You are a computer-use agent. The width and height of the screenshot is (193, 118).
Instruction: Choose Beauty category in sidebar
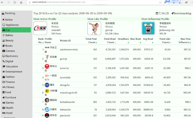8,41
